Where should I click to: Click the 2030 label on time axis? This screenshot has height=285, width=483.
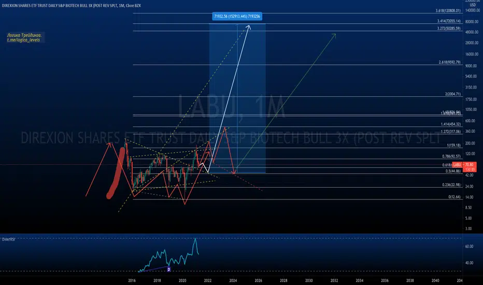tap(309, 281)
